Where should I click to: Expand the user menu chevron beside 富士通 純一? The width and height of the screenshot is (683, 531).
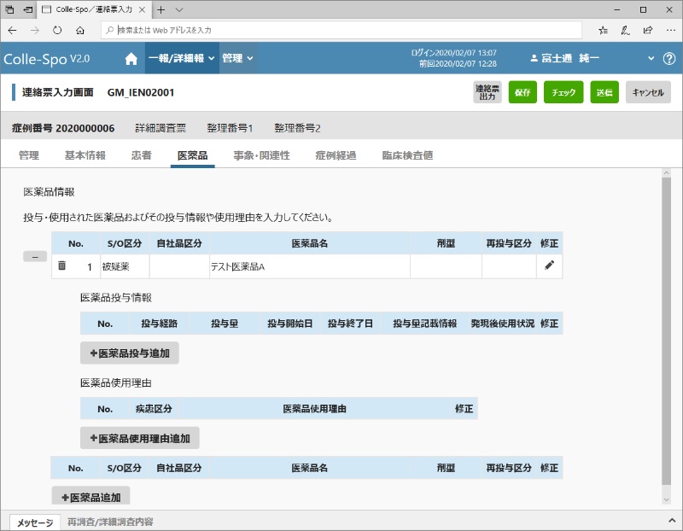click(x=650, y=59)
